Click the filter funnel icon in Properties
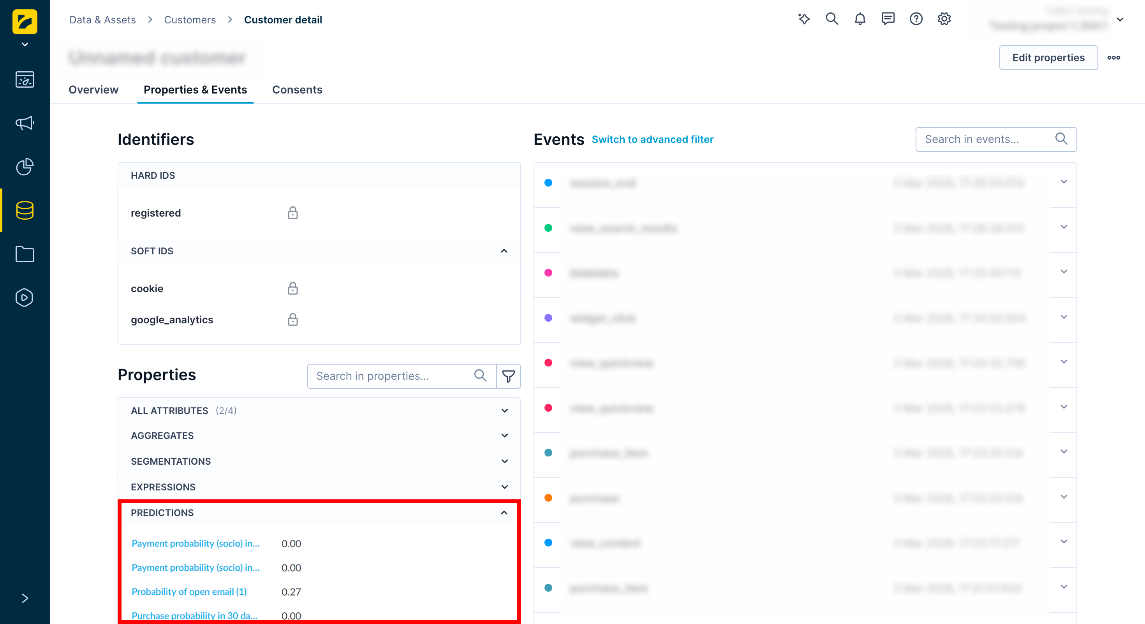 pyautogui.click(x=508, y=376)
